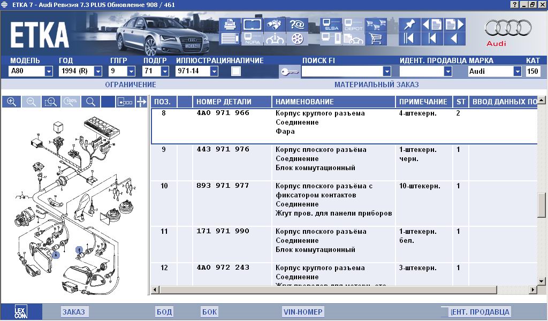Viewport: 548px width, 321px height.
Task: Click parts list scroll down arrow
Action: [542, 281]
